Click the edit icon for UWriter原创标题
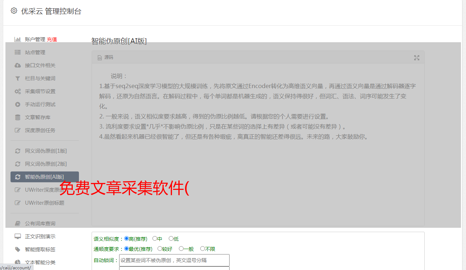 click(17, 203)
